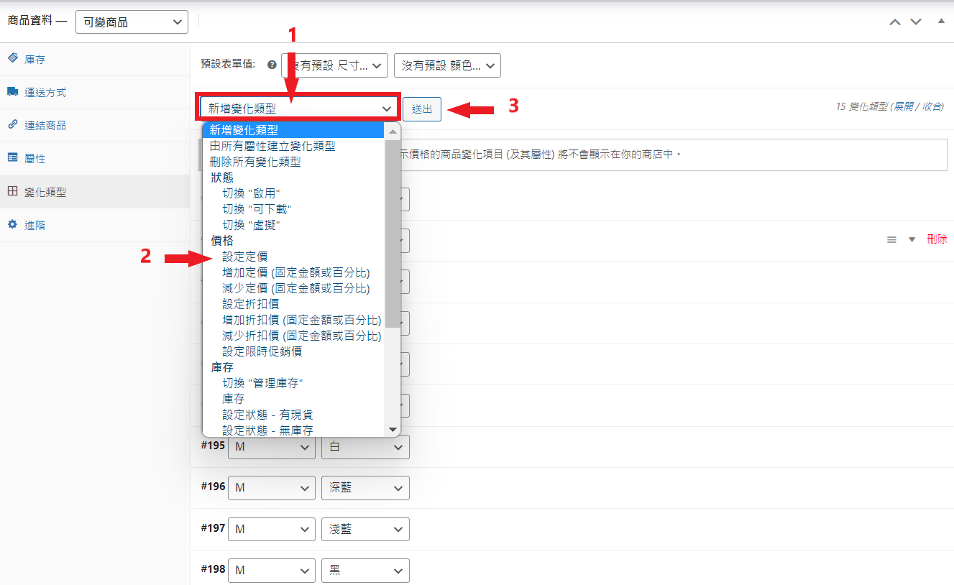Select 設定狀態 - 有現貨 option
Image resolution: width=954 pixels, height=585 pixels.
coord(293,415)
